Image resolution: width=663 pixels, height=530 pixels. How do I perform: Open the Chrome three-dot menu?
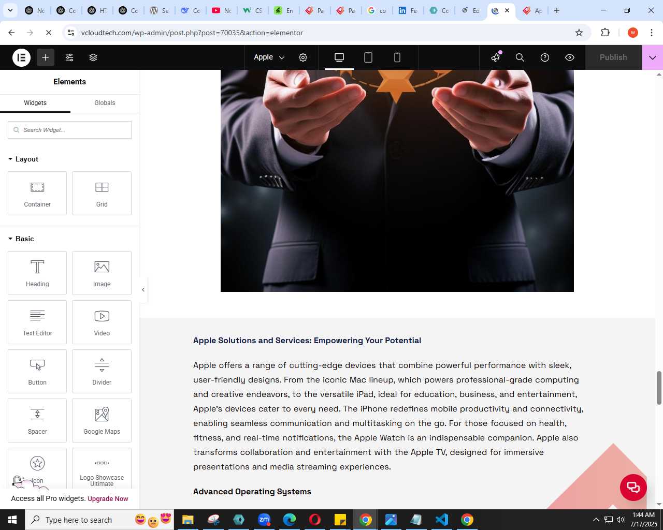(x=652, y=33)
